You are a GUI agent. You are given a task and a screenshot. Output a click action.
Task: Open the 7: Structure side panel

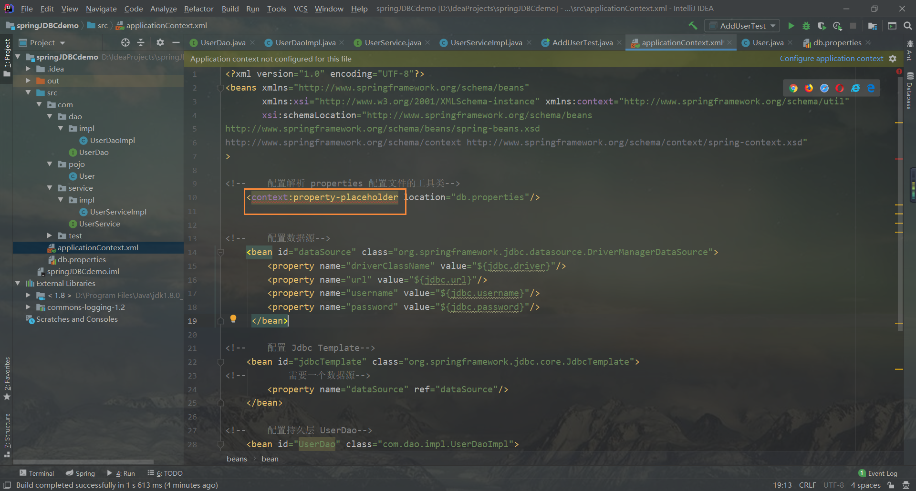pyautogui.click(x=7, y=436)
